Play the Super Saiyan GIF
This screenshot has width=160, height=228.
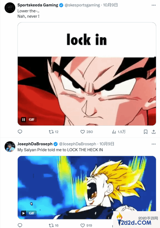[24, 213]
